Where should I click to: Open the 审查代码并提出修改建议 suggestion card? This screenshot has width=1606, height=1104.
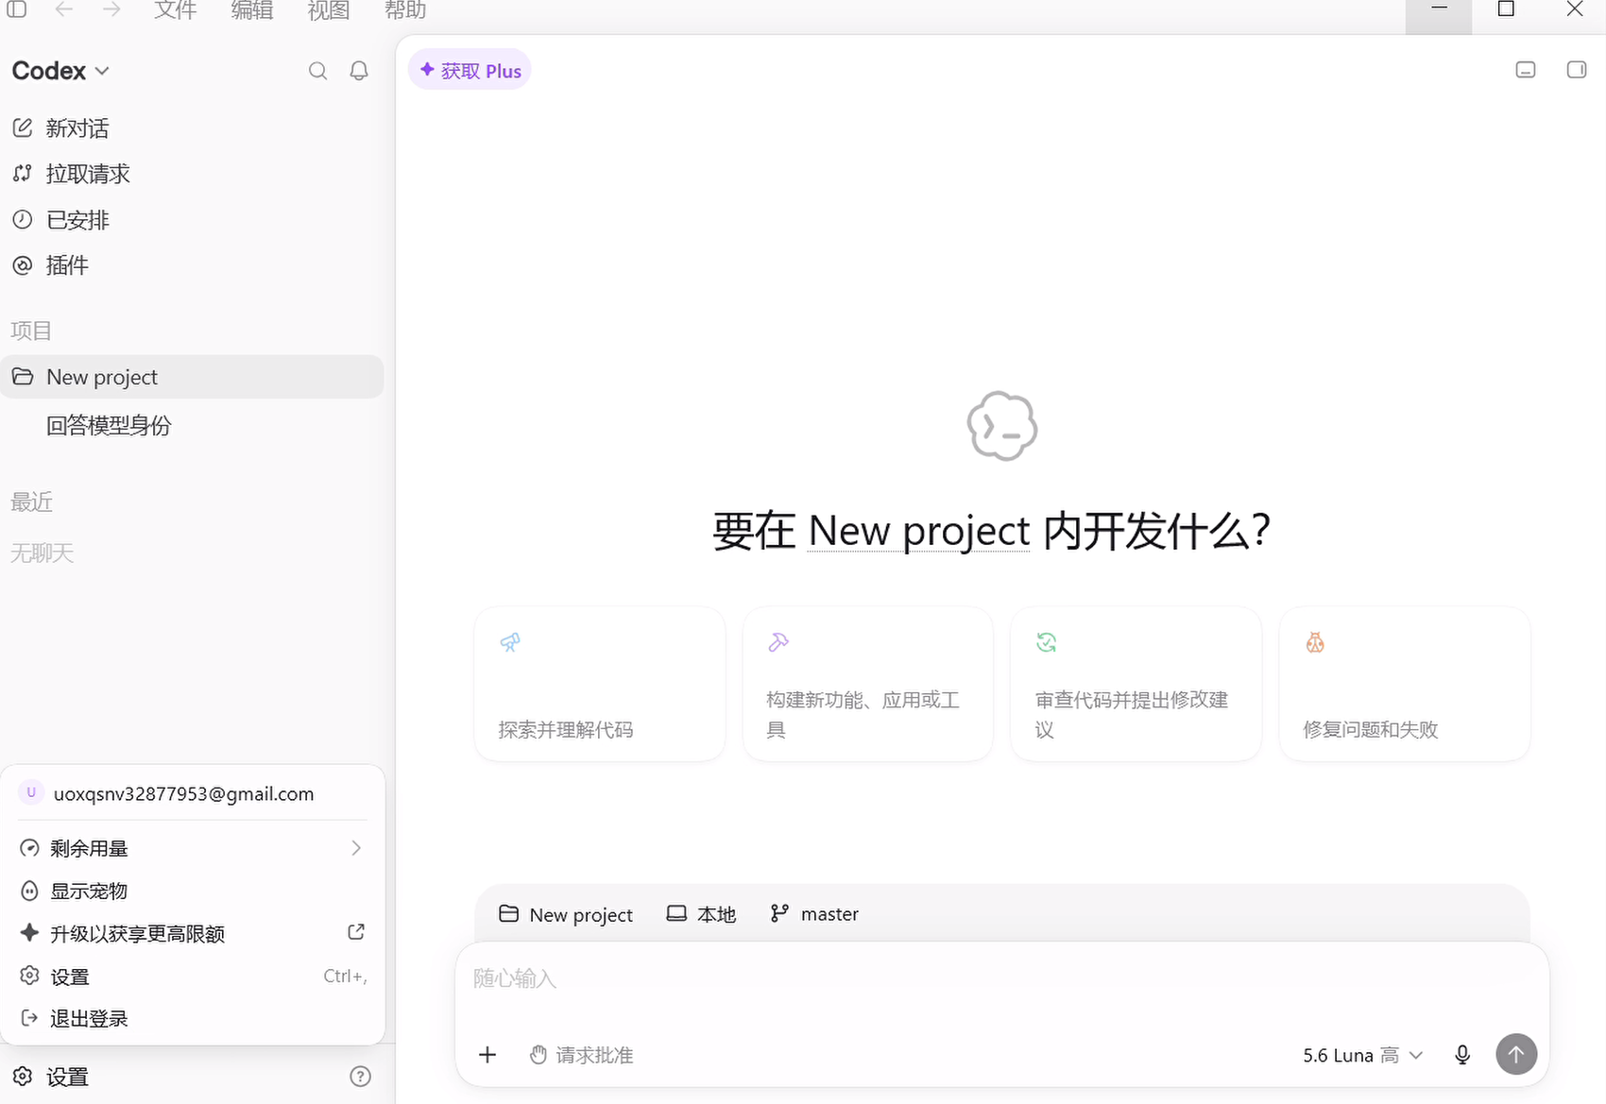click(1136, 684)
